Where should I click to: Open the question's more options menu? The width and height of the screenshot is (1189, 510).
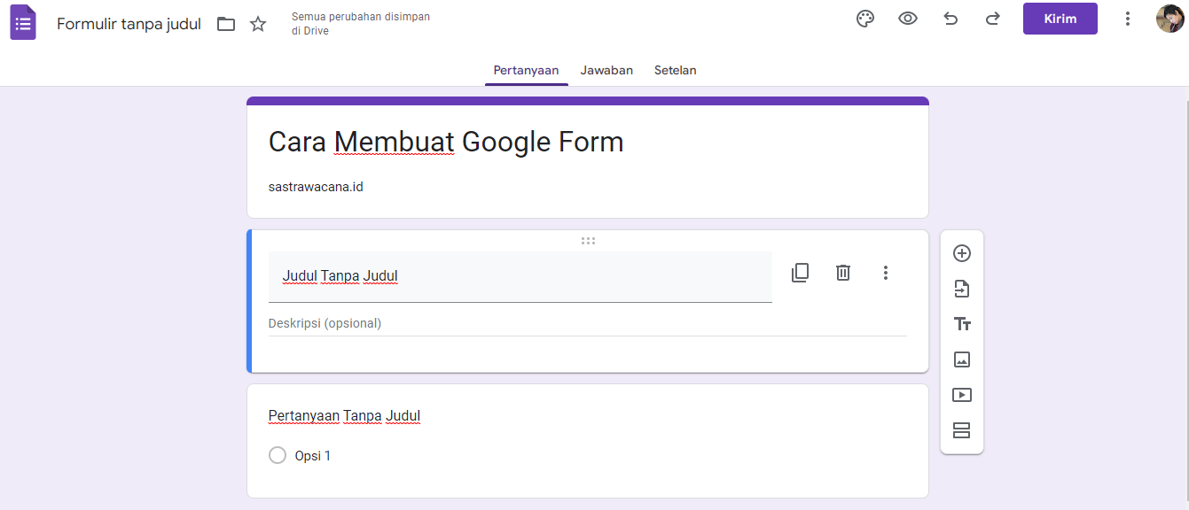(x=885, y=272)
